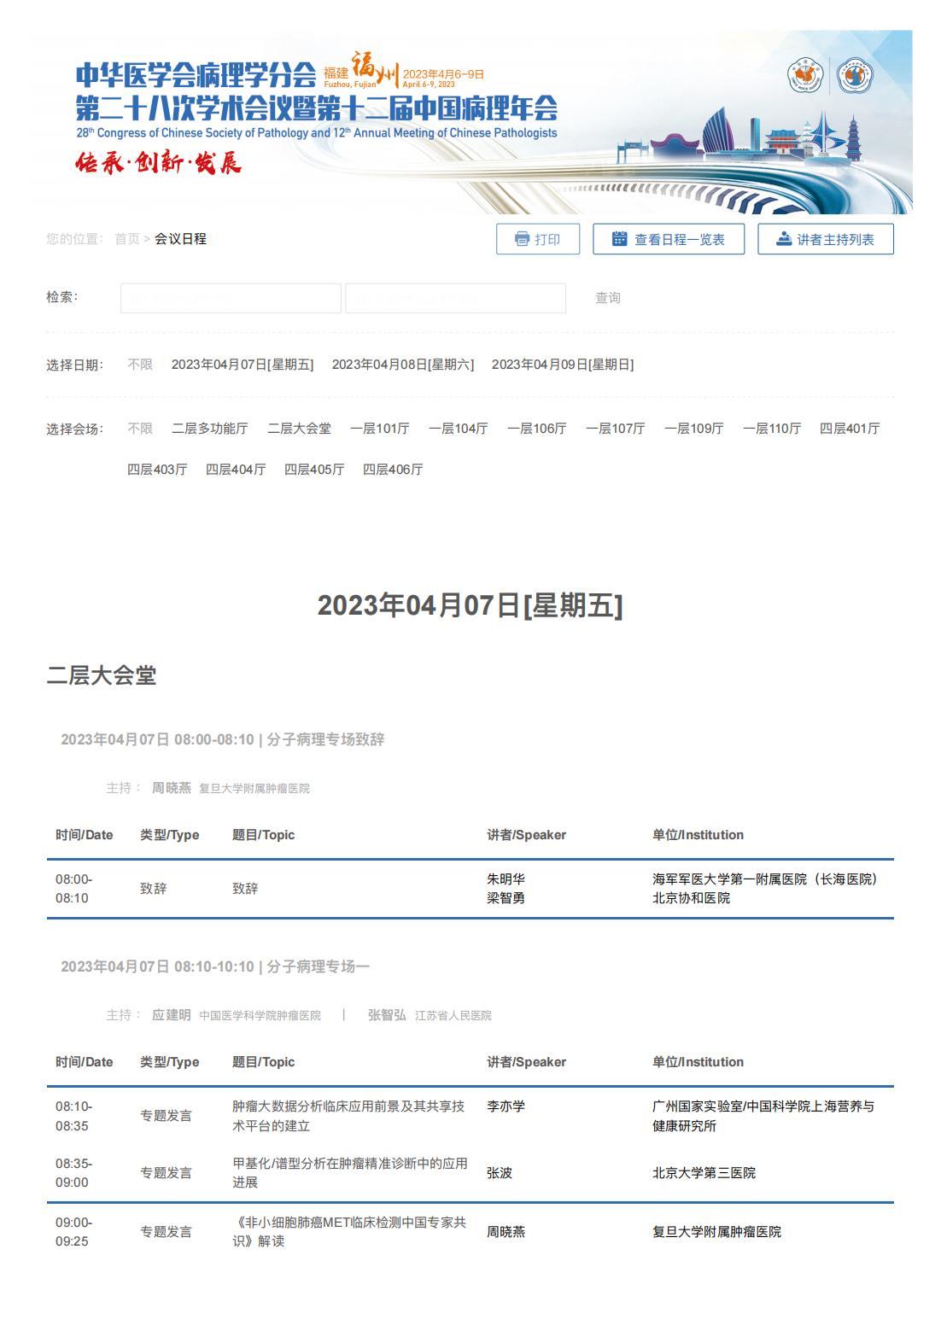Click 会议日程 breadcrumb item
The image size is (941, 1331).
pyautogui.click(x=180, y=239)
